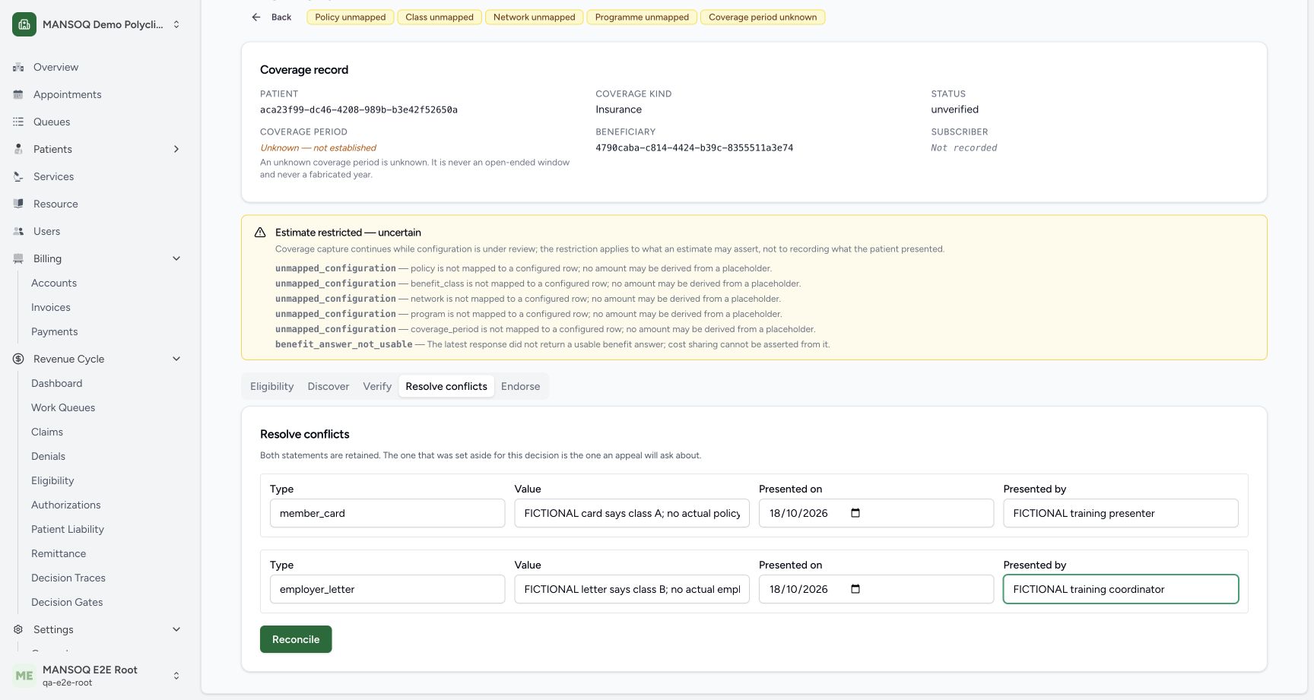Switch to the Eligibility tab
The height and width of the screenshot is (700, 1314).
point(271,386)
